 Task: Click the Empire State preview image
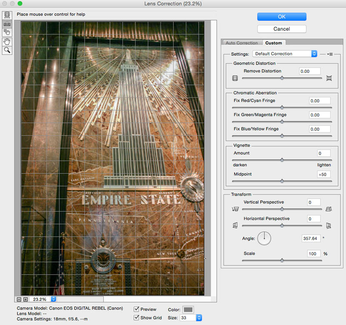(x=113, y=158)
